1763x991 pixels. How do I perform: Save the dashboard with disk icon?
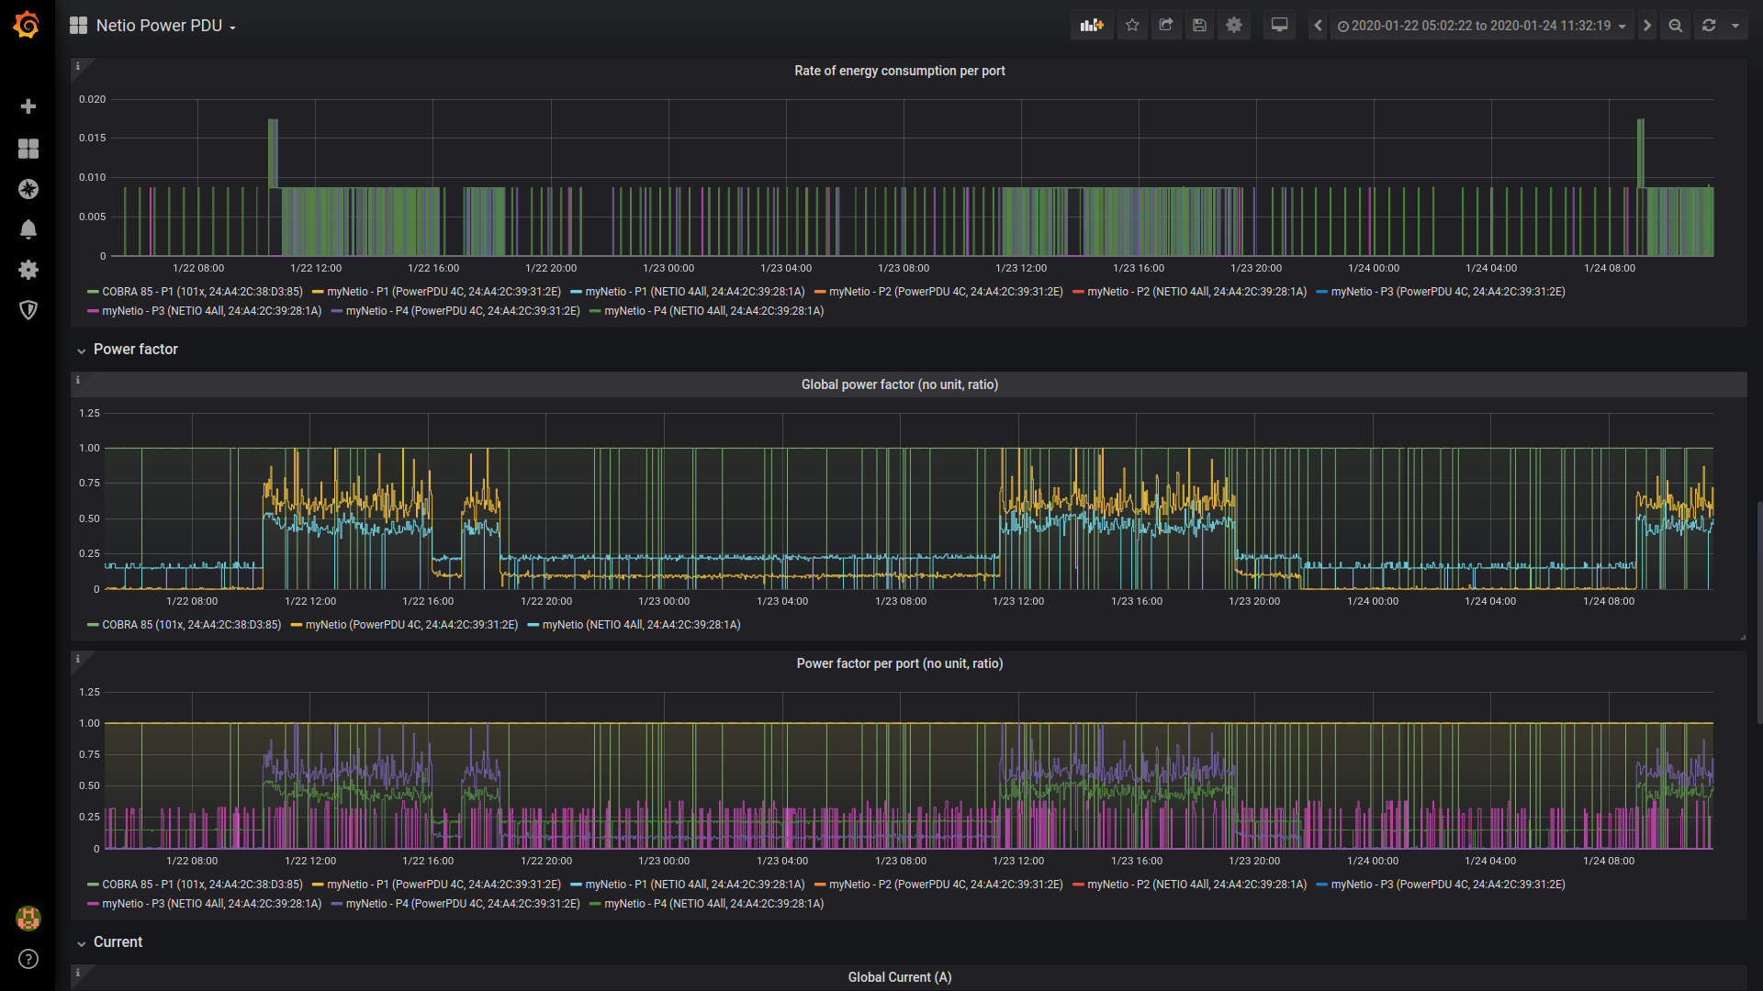1199,26
